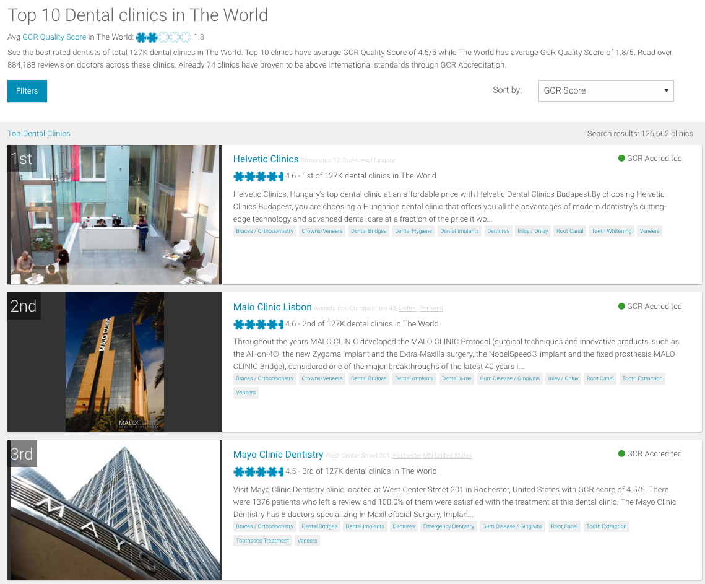Screen dimensions: 705x584
Task: Click the star rating icons of Helvetic Clinics
Action: (x=259, y=177)
